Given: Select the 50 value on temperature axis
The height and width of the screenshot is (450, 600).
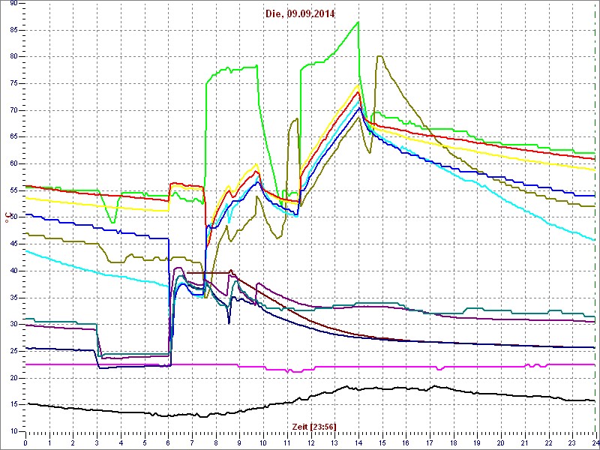Looking at the screenshot, I should (x=13, y=217).
